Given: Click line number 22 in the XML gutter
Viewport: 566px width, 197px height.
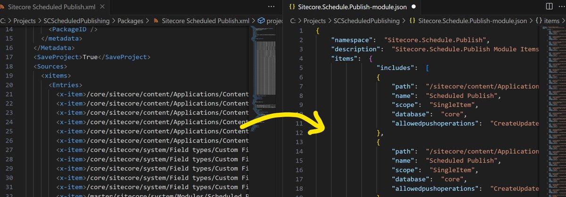Looking at the screenshot, I should pos(9,103).
